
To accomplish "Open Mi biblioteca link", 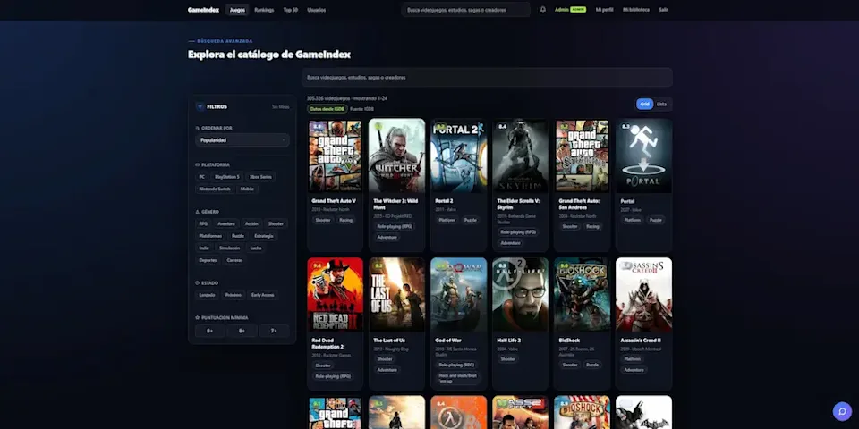I will (x=636, y=10).
